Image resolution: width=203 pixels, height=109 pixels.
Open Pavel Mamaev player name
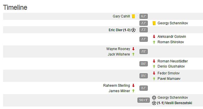pyautogui.click(x=169, y=79)
